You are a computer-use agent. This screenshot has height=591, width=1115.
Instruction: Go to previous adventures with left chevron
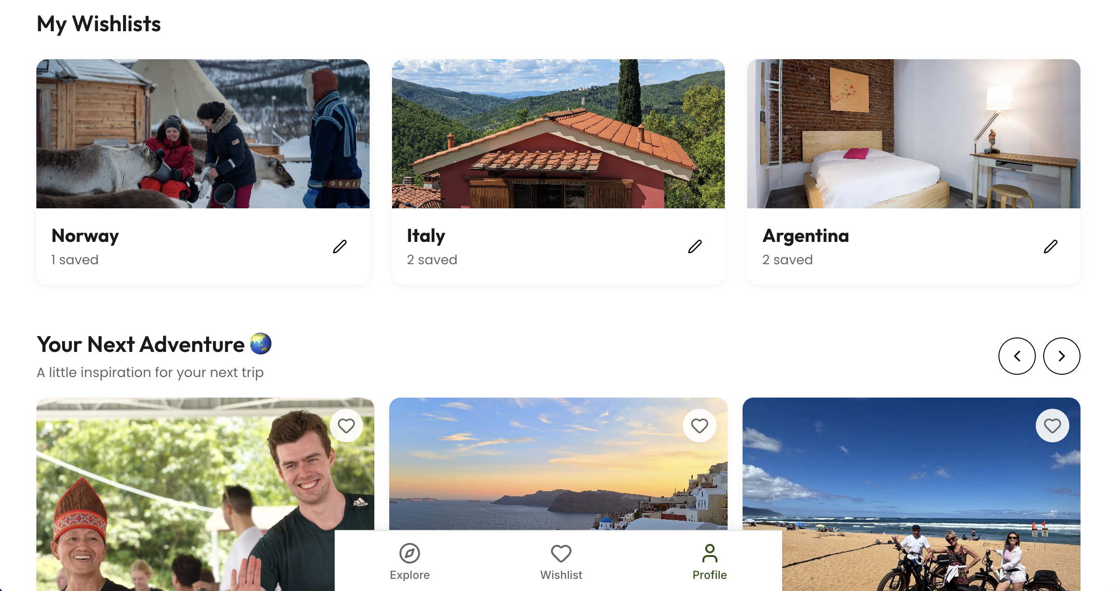point(1017,356)
